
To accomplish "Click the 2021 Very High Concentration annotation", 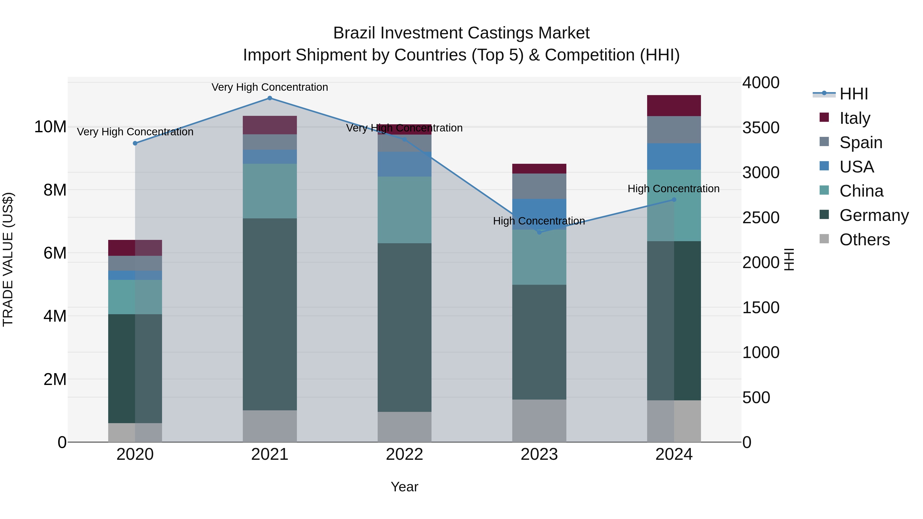I will pos(270,87).
